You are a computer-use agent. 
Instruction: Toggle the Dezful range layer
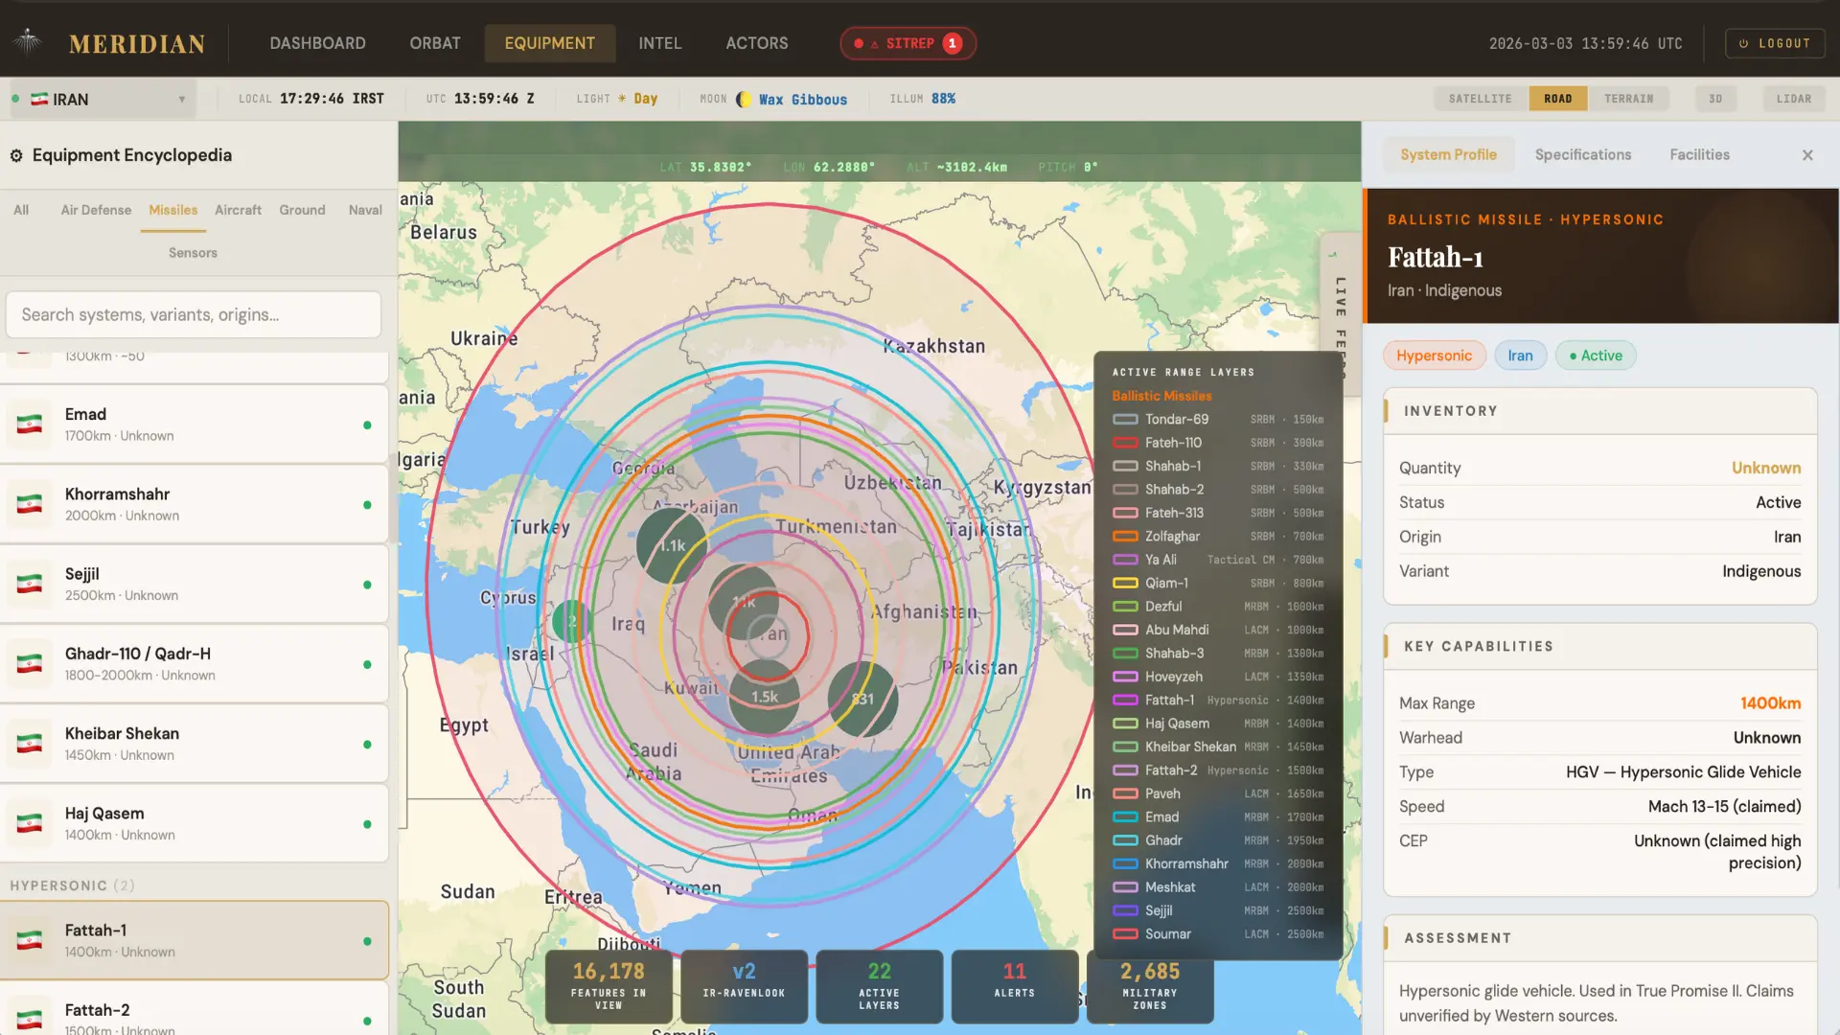[1218, 607]
